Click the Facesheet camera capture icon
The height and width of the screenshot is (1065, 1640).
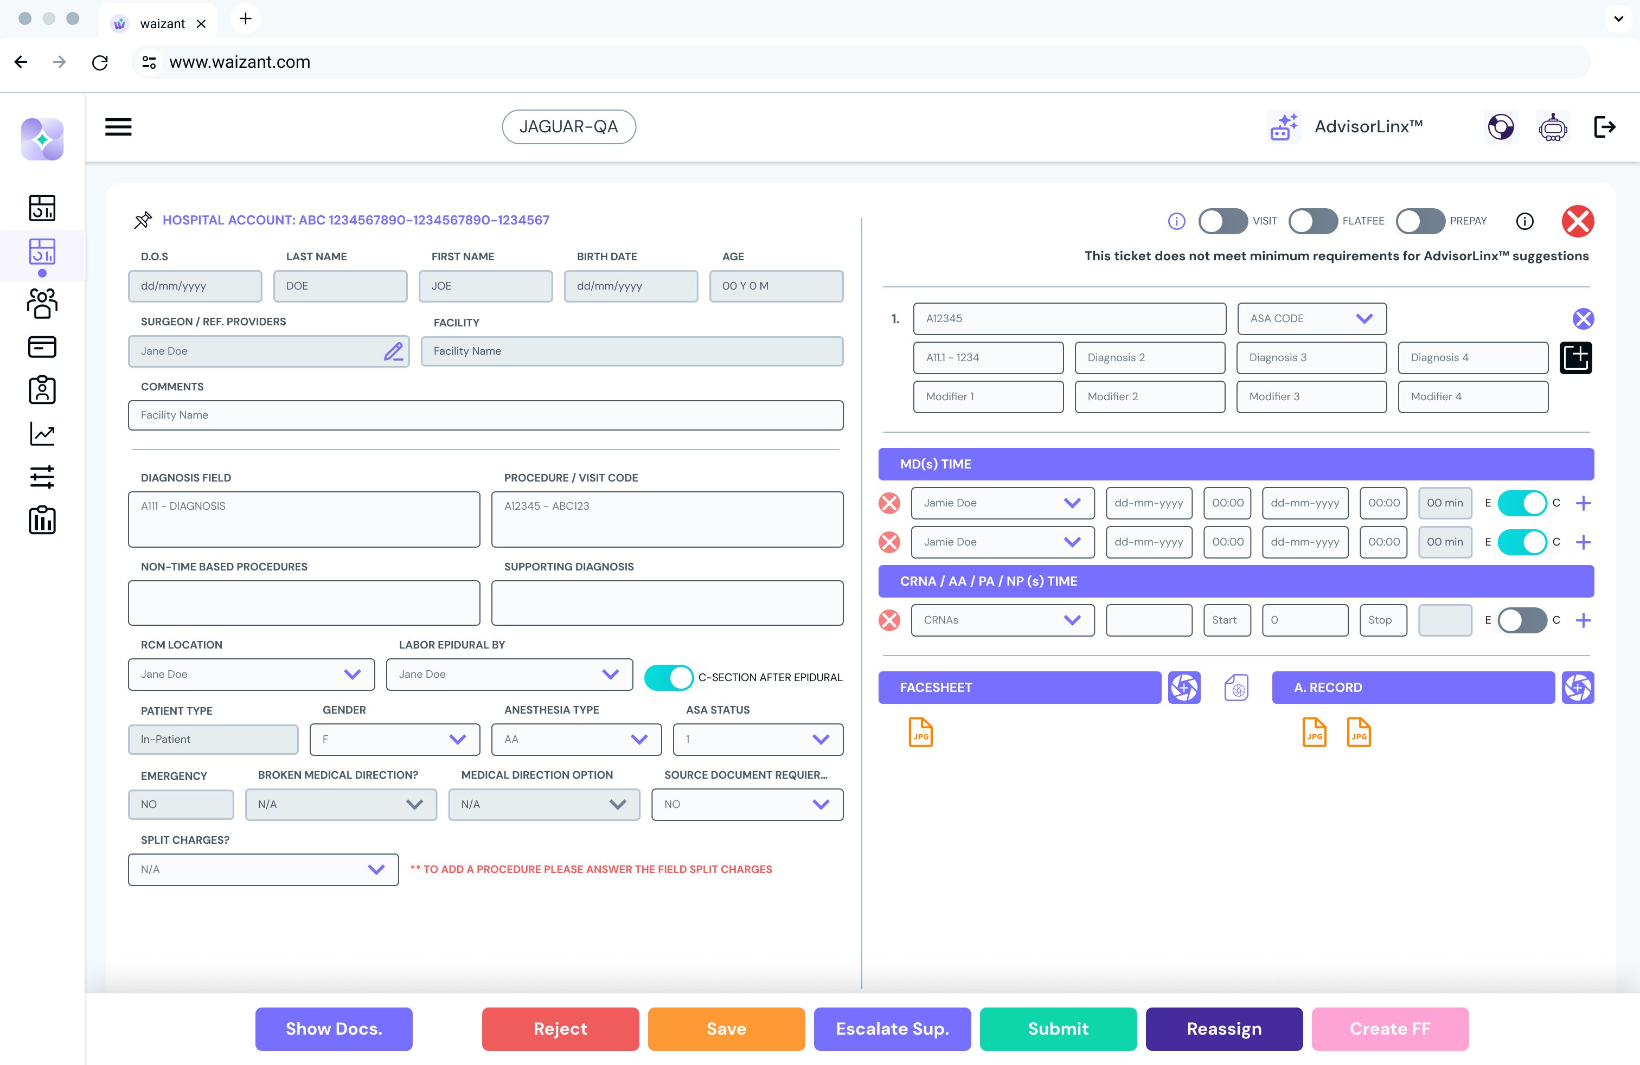(1184, 688)
